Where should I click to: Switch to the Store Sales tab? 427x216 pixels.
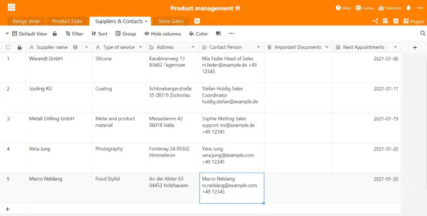171,21
